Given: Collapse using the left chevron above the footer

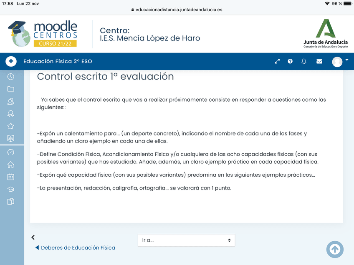Looking at the screenshot, I should pyautogui.click(x=33, y=237).
